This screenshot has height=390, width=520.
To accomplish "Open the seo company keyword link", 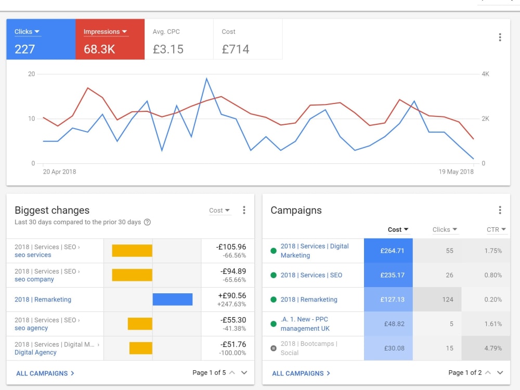I will (x=34, y=279).
